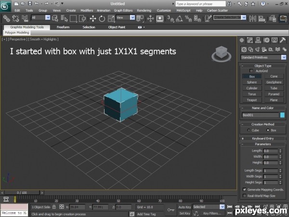Toggle Window/Crossing selection icon
289x217 pixels.
pyautogui.click(x=82, y=18)
